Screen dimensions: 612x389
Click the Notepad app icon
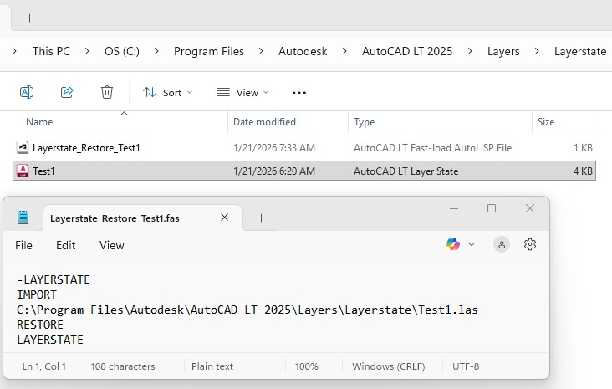(23, 218)
